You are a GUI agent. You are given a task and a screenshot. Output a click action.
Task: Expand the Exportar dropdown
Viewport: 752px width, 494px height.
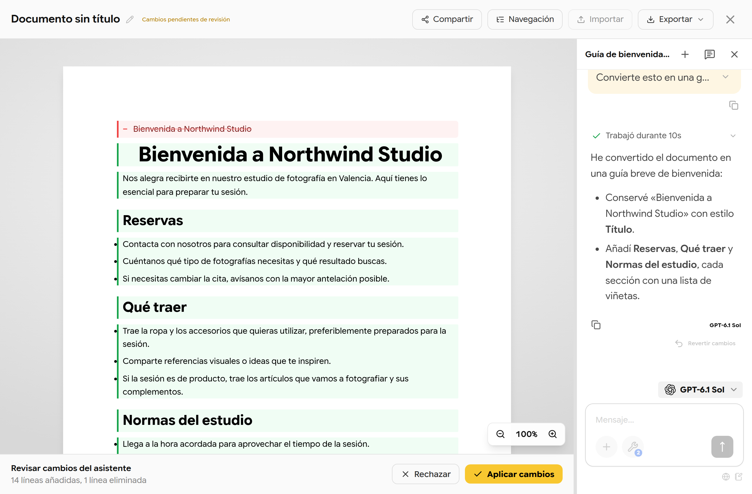675,19
